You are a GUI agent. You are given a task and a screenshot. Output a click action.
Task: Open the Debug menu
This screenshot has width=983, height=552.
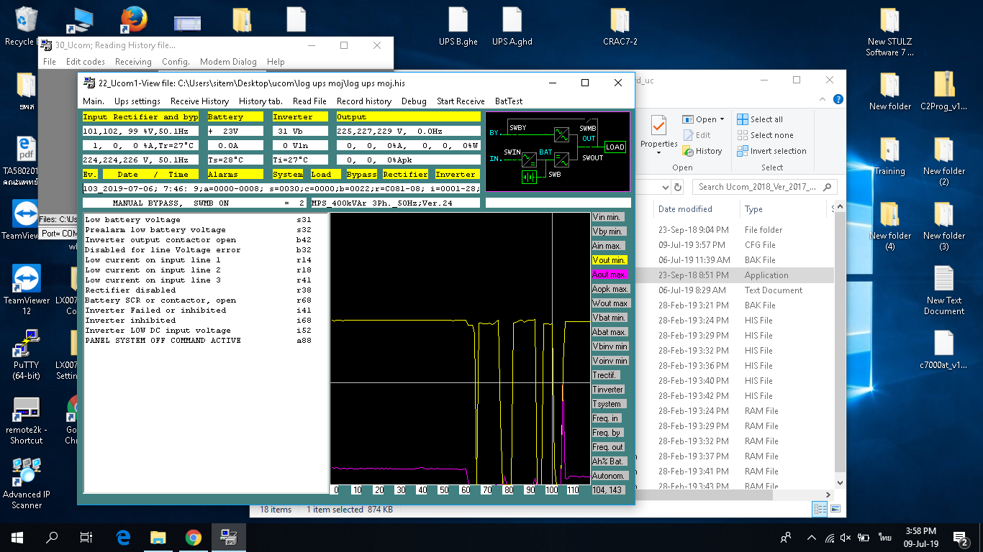[414, 101]
